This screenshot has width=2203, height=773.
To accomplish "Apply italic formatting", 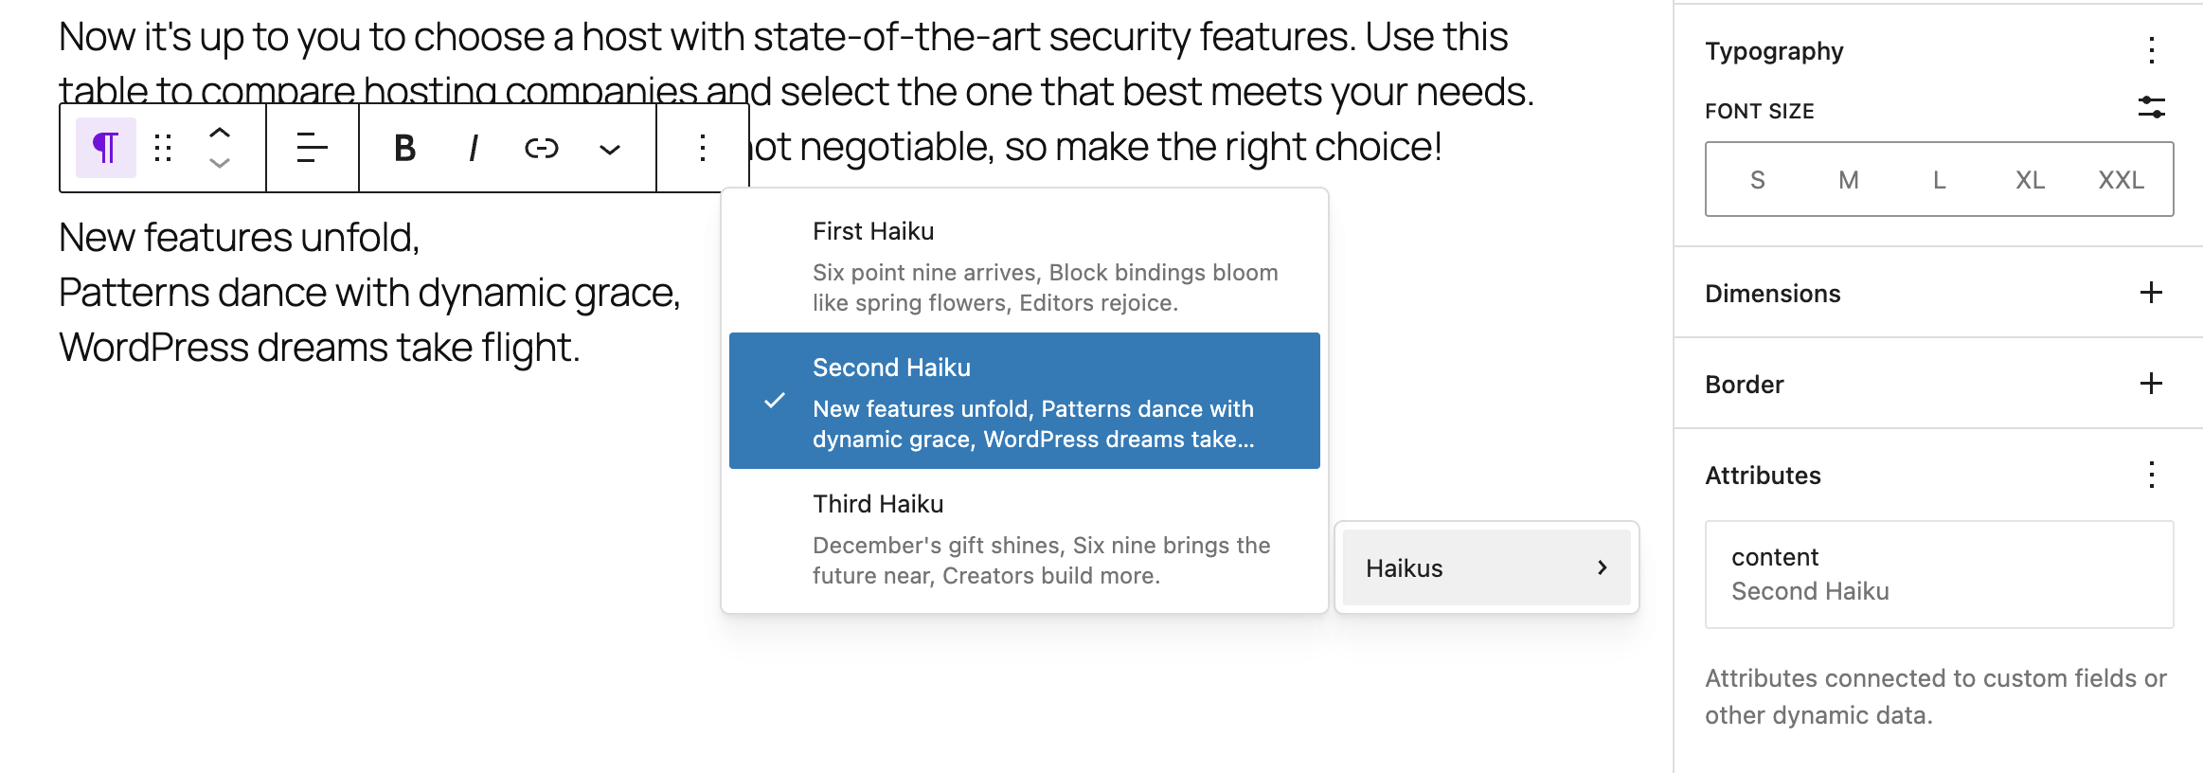I will 472,148.
